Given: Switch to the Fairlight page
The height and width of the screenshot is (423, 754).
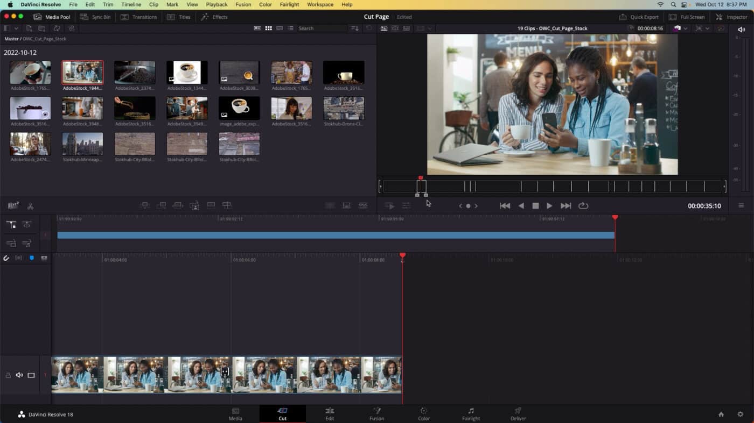Looking at the screenshot, I should tap(471, 414).
